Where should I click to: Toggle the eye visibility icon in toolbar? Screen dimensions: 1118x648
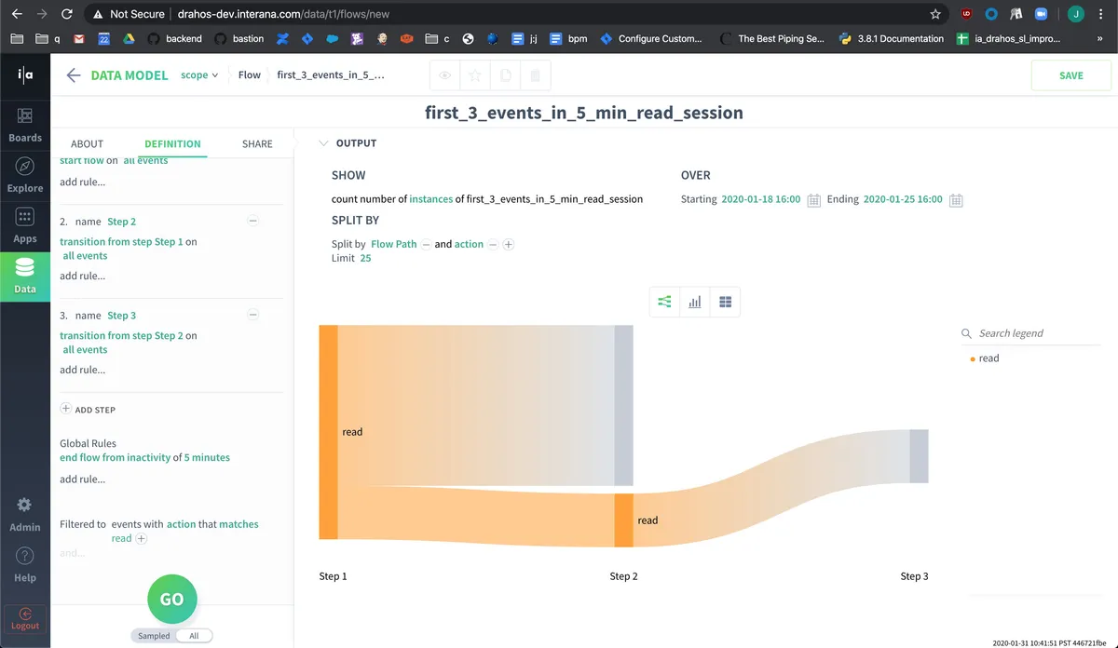coord(445,75)
